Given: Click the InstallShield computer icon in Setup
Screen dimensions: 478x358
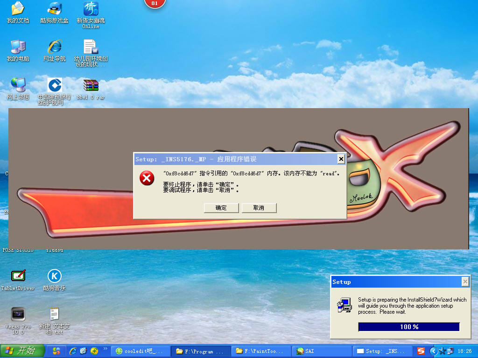Looking at the screenshot, I should 344,305.
